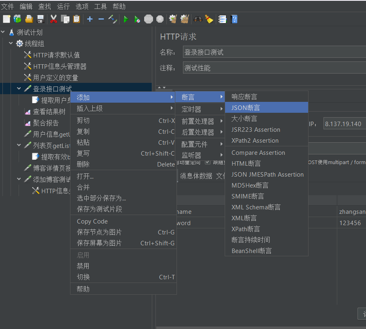Collapse the 列表页getList tree node
Viewport: 366px width, 329px height.
[x=19, y=145]
